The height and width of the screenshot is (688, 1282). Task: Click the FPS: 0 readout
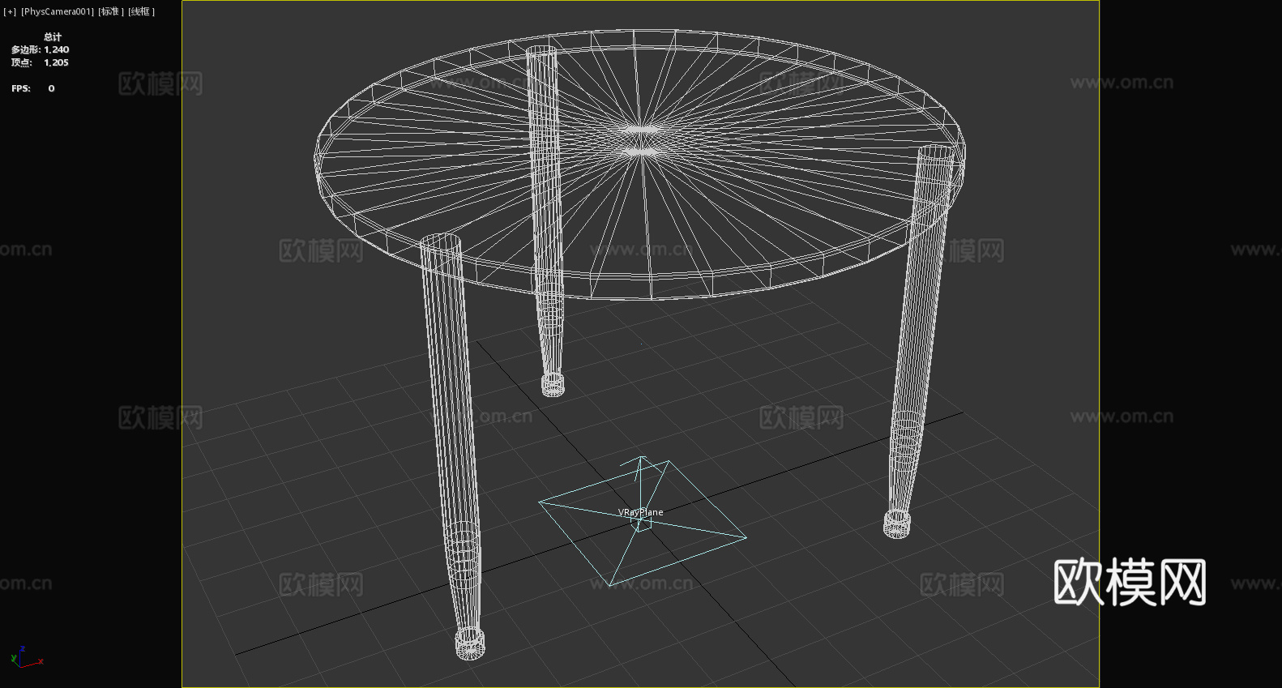pos(33,88)
